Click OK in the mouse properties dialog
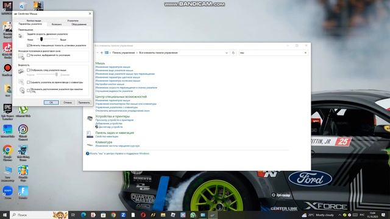Screen dimensions: 390x219 [x=51, y=102]
